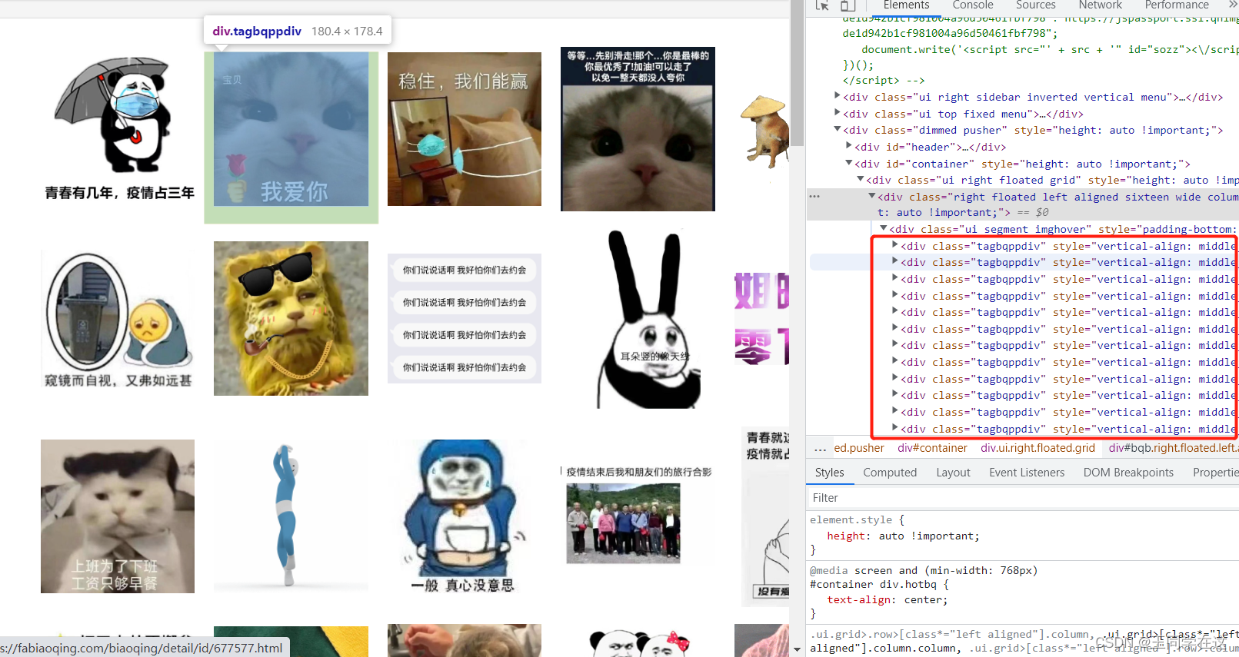Screen dimensions: 1239x657
Task: Collapse the 'right floated left aligned sixteen wide' div
Action: click(872, 197)
